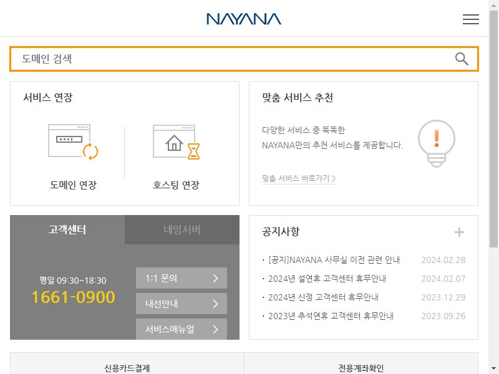The height and width of the screenshot is (374, 499).
Task: Click arrow on 1:1 문의 button
Action: pos(215,278)
